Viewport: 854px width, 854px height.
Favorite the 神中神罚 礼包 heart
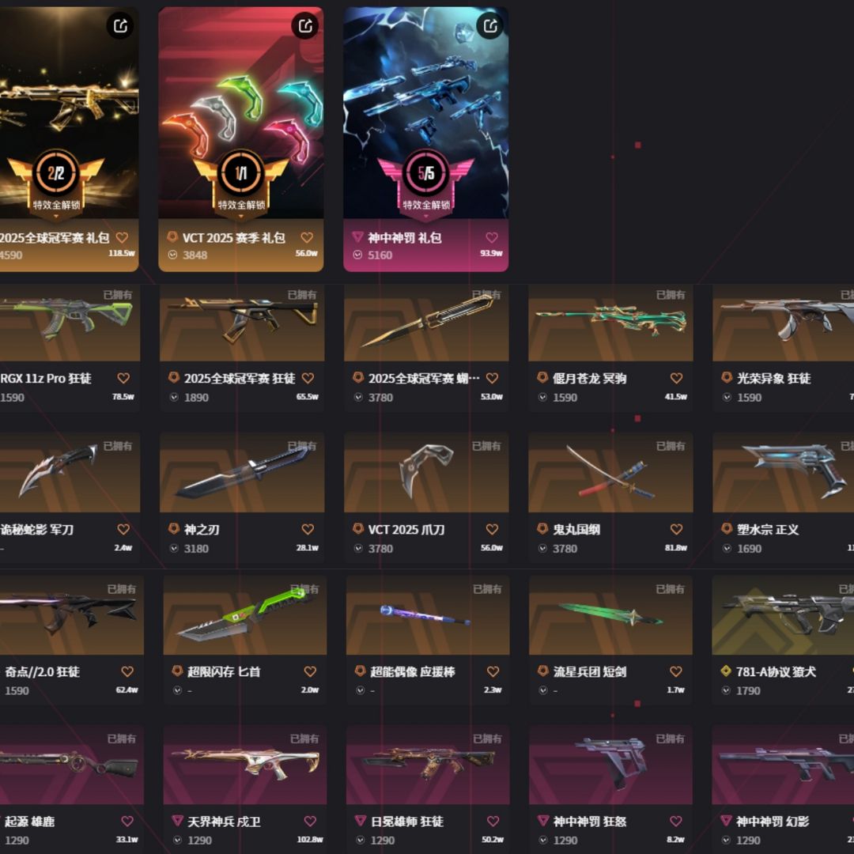tap(492, 237)
